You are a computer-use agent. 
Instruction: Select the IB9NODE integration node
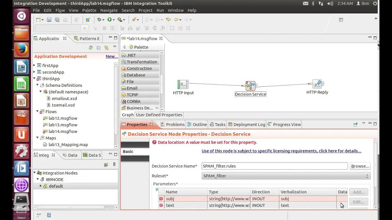[55, 179]
